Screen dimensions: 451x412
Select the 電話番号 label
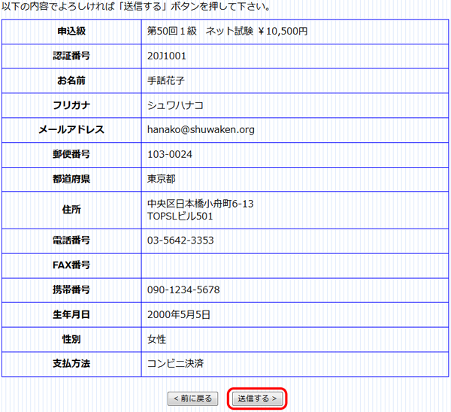71,241
